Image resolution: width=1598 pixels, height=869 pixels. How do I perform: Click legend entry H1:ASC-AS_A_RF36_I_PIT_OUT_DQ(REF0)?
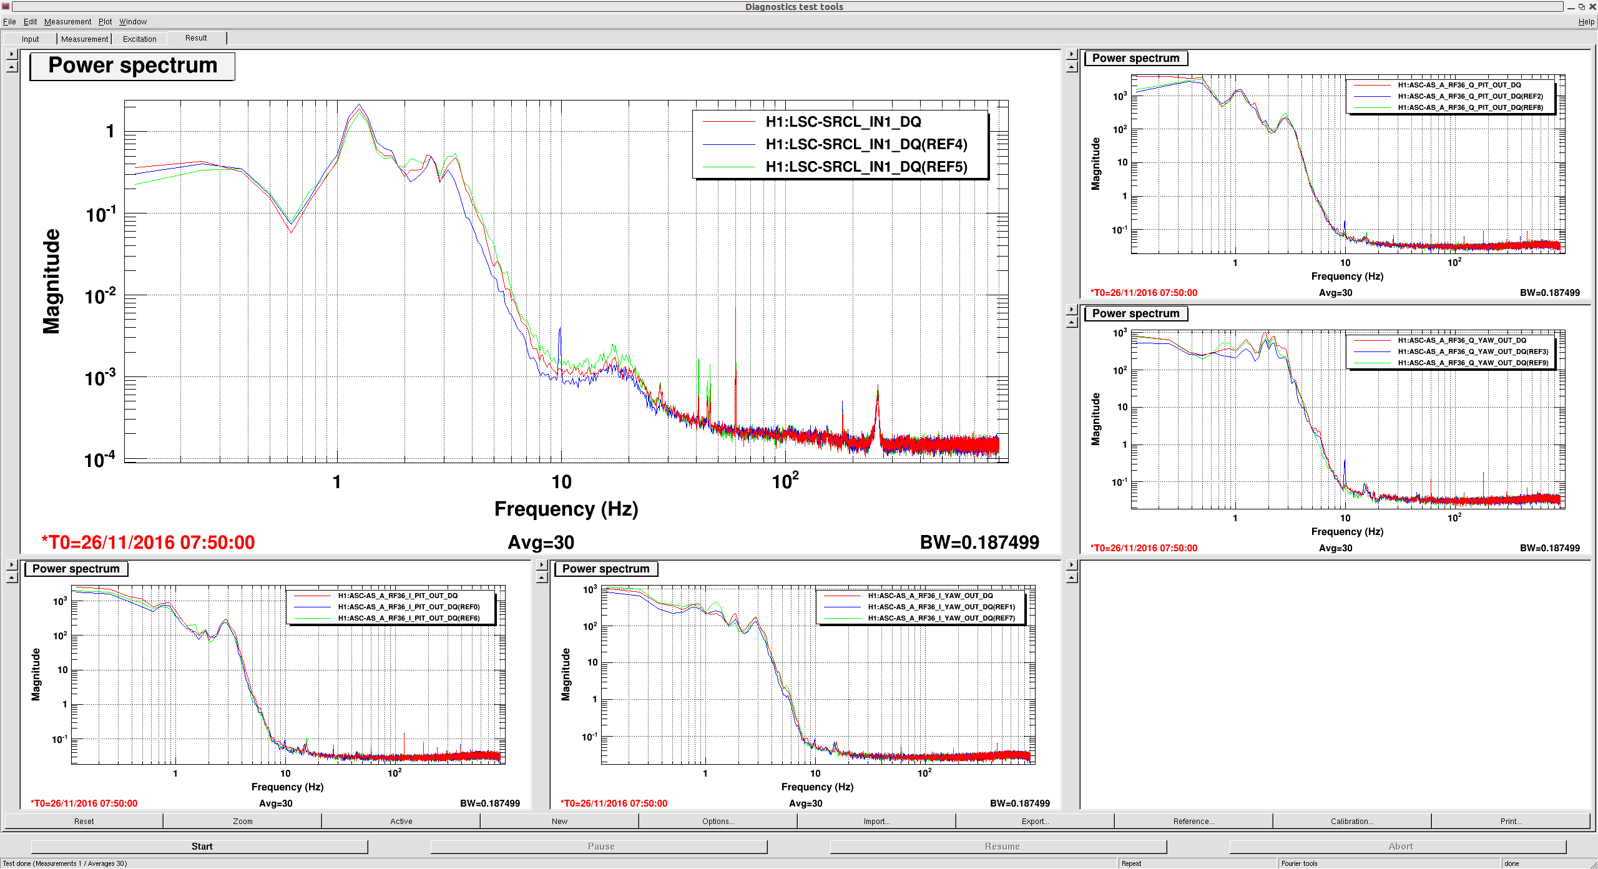click(409, 607)
